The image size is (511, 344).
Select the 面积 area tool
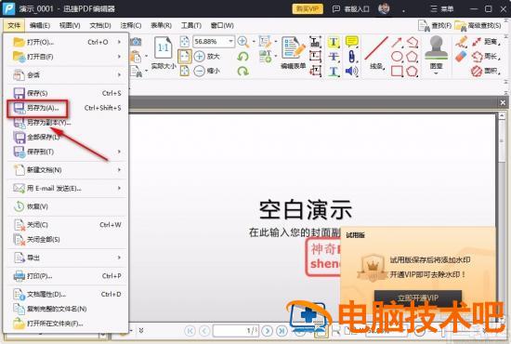(x=486, y=71)
